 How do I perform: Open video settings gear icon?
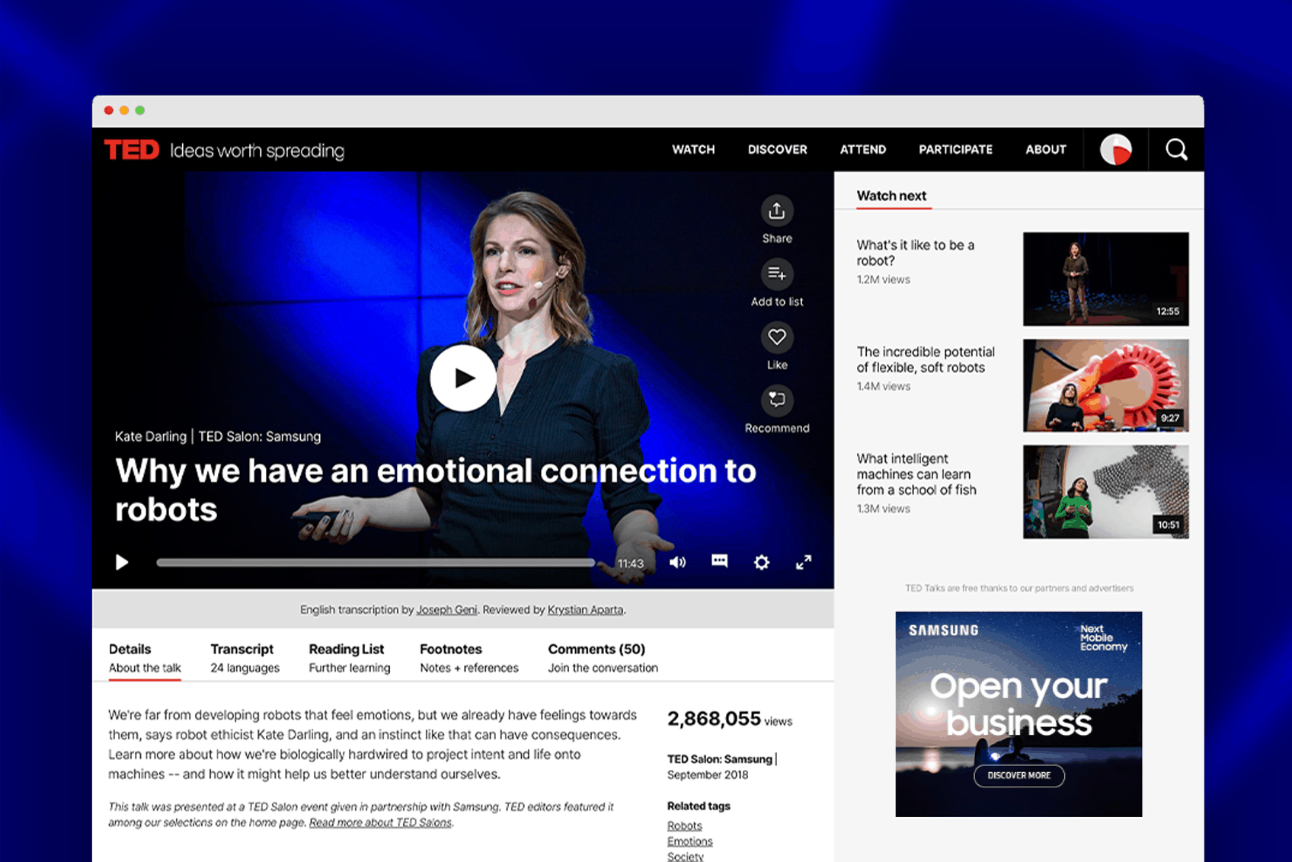pyautogui.click(x=761, y=562)
